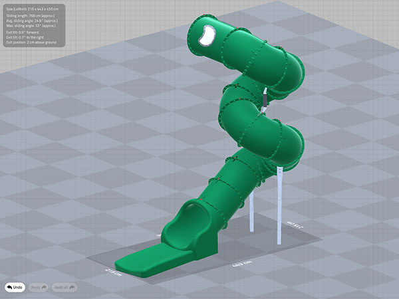
Task: Click the 215 cm width dimension label
Action: click(113, 271)
